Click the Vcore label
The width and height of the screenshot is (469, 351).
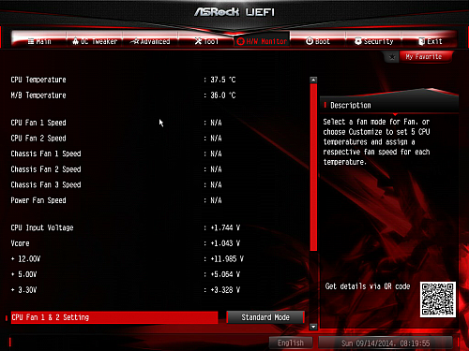[20, 243]
